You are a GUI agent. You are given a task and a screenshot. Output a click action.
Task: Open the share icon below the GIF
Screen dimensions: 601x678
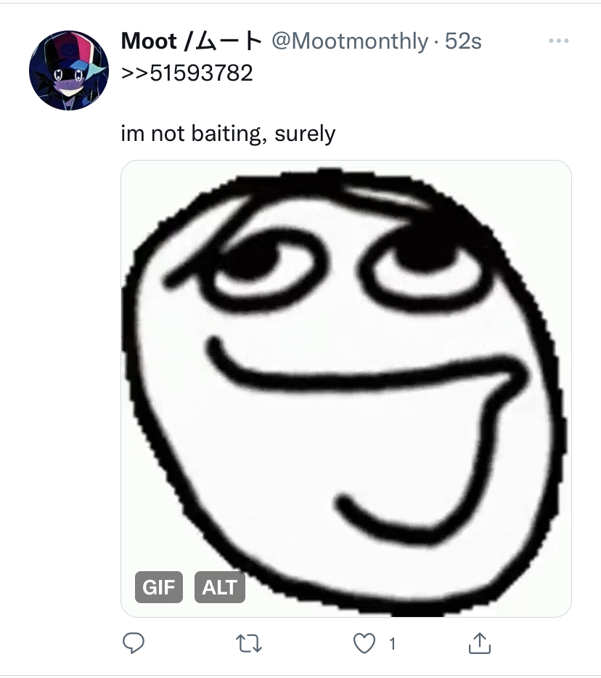[x=480, y=643]
